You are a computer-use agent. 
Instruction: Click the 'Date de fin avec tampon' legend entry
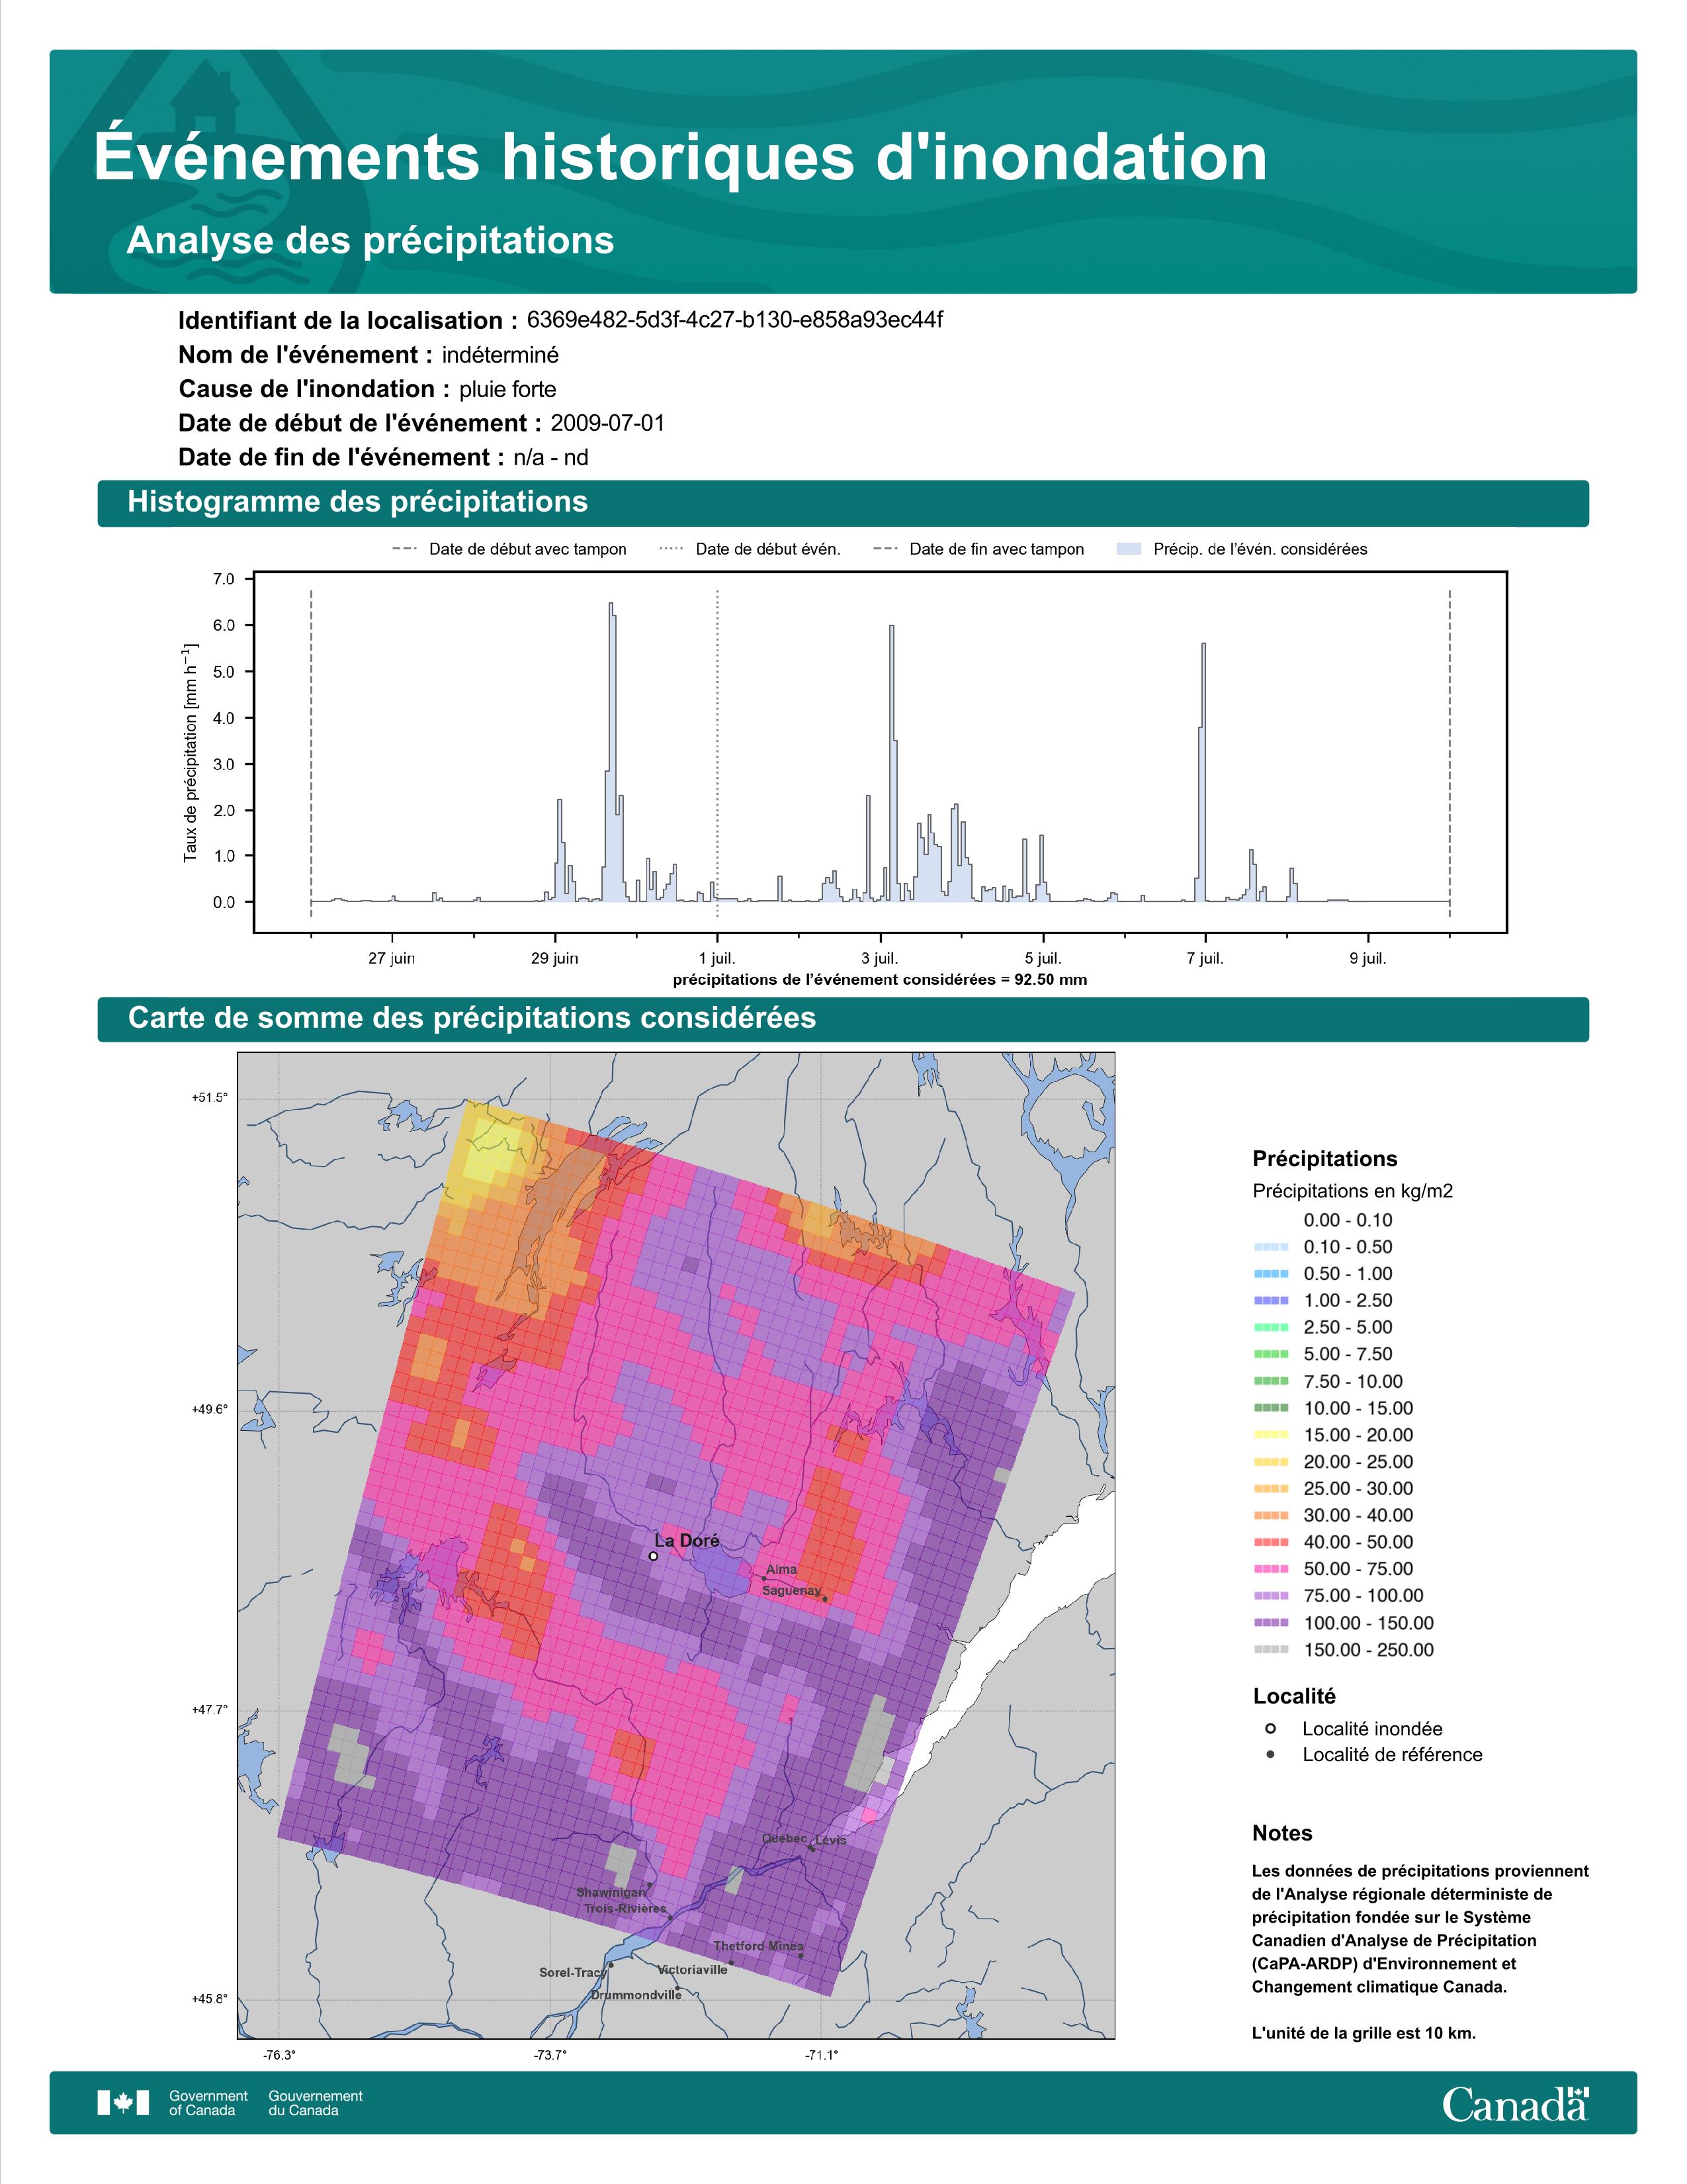978,549
